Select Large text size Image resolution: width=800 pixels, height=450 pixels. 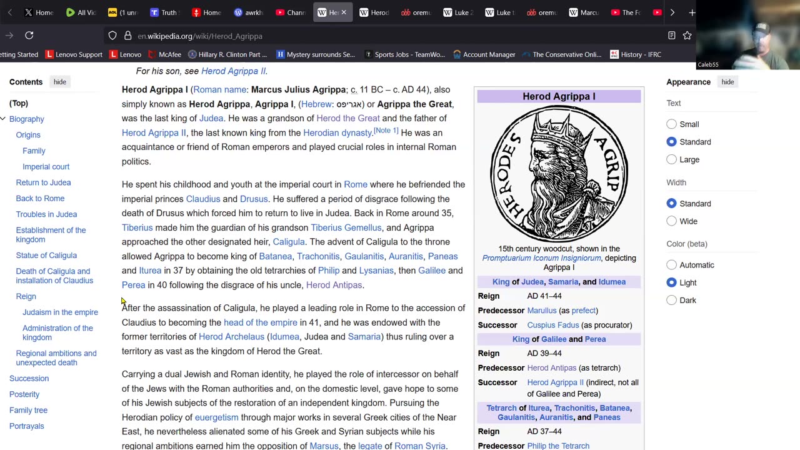pos(671,159)
